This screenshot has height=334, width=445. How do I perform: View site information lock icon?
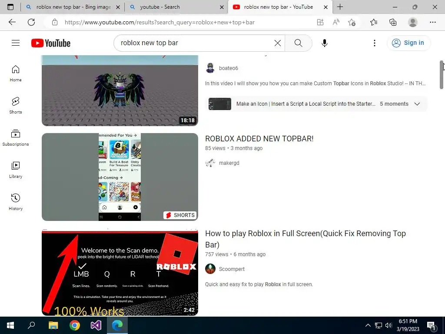pos(55,22)
